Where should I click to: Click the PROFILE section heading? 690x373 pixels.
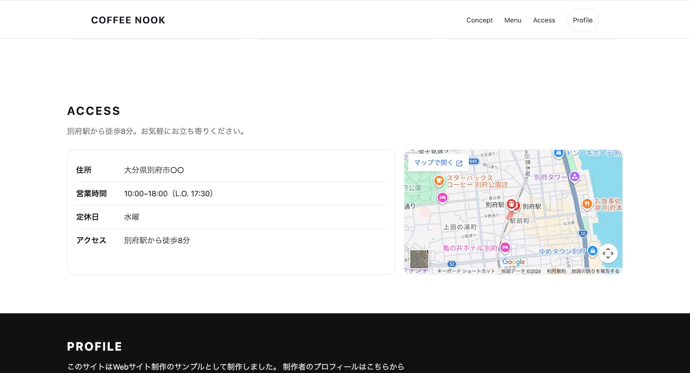(x=94, y=346)
